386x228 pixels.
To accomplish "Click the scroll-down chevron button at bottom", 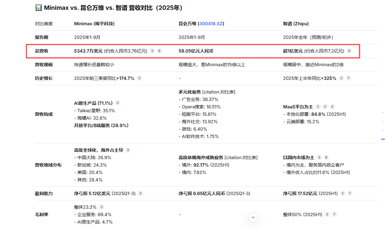I will pyautogui.click(x=253, y=217).
